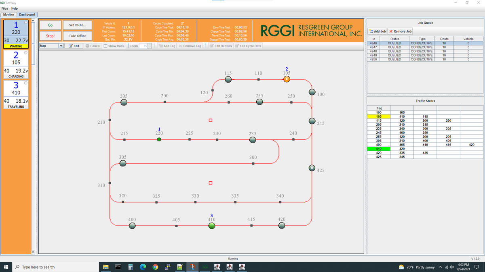485x272 pixels.
Task: Click Remove Job in Job Queue
Action: 401,31
